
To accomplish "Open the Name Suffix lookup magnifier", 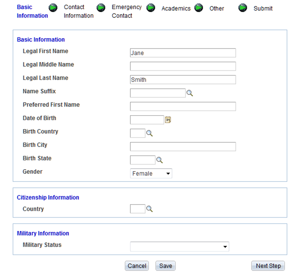I will pyautogui.click(x=190, y=93).
